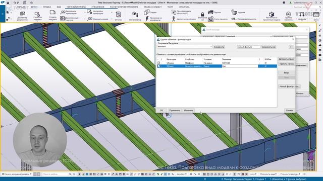Click Преобразовать объекты IFC

coord(181,12)
